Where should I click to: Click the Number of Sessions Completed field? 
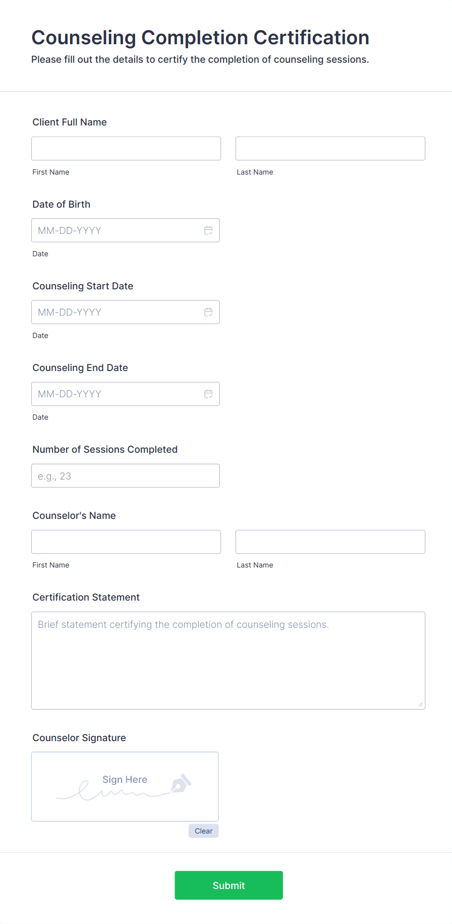click(x=125, y=476)
